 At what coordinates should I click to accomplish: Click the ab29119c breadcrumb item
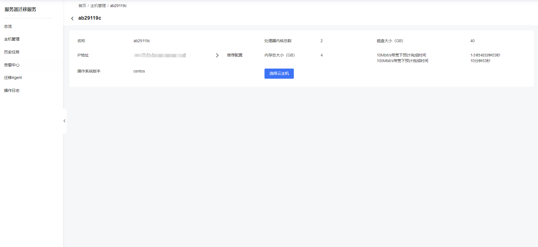point(118,6)
